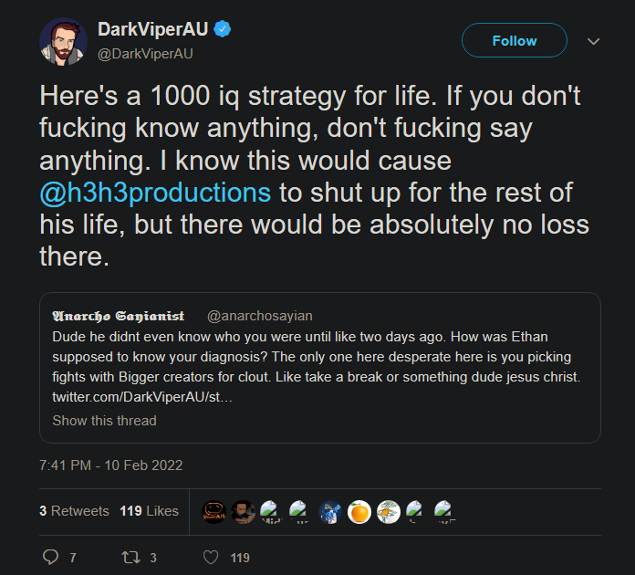Click the white flower liker avatar

[389, 512]
